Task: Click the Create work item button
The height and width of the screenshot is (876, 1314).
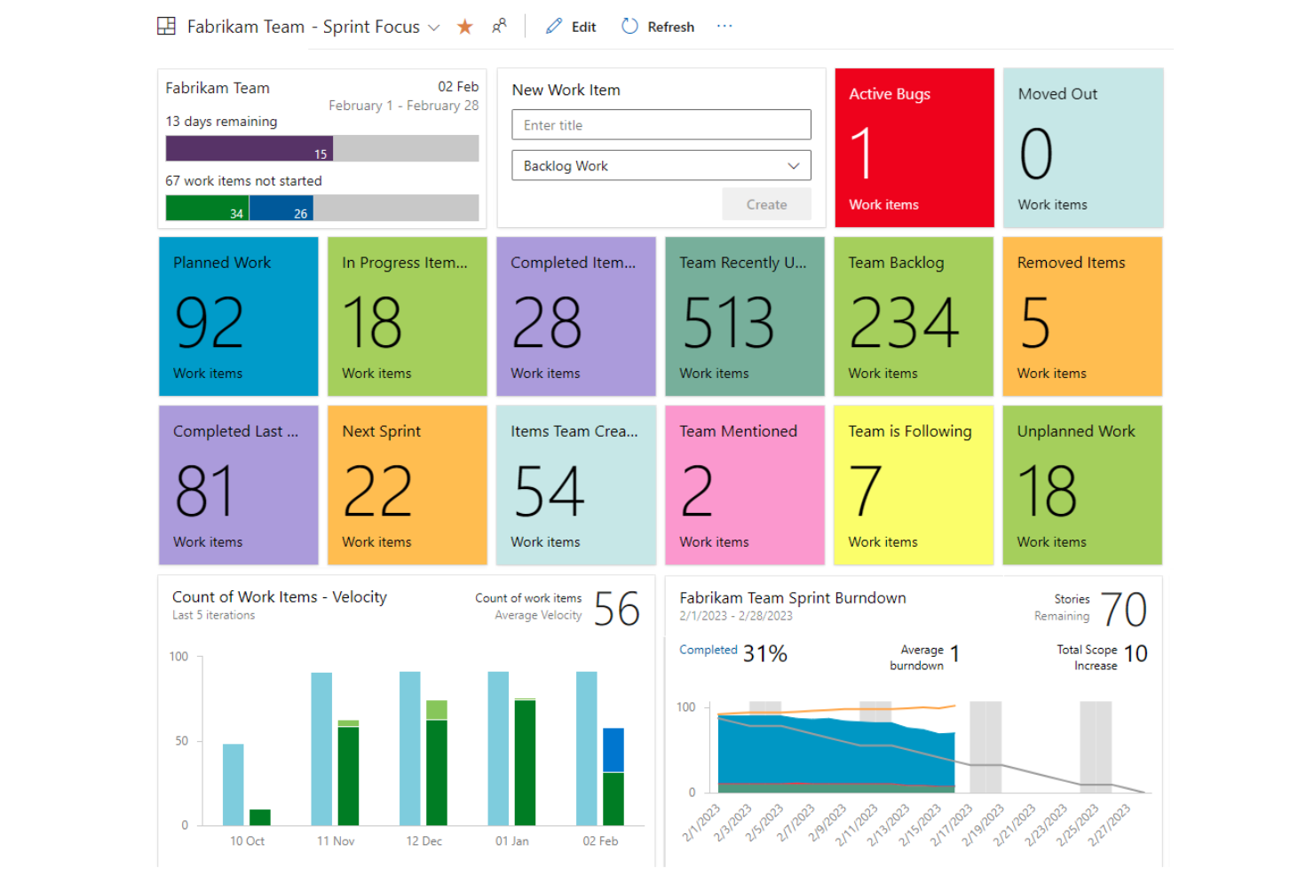Action: pos(766,204)
